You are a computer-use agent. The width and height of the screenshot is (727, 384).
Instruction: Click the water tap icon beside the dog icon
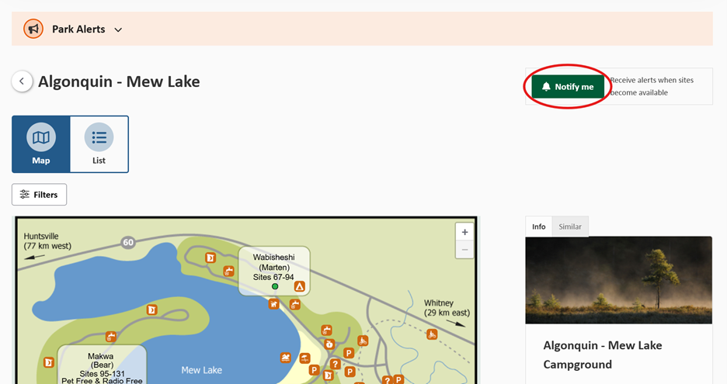pos(295,304)
